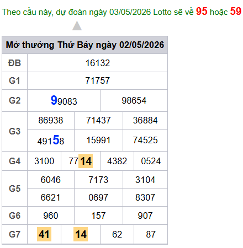Select G6 number 157
The height and width of the screenshot is (248, 243).
coord(98,215)
